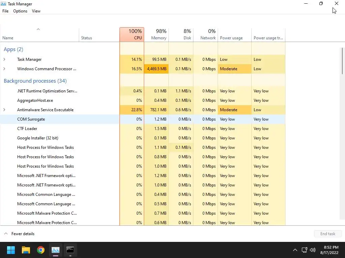Click the 99.5 MB memory cell
The height and width of the screenshot is (258, 345).
pos(156,59)
